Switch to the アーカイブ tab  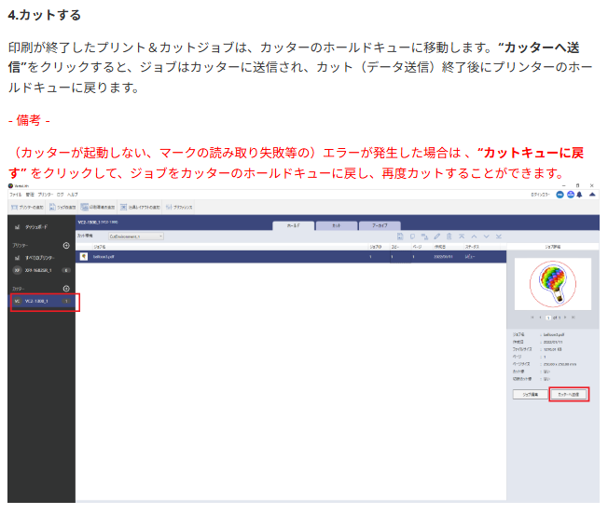[x=380, y=225]
